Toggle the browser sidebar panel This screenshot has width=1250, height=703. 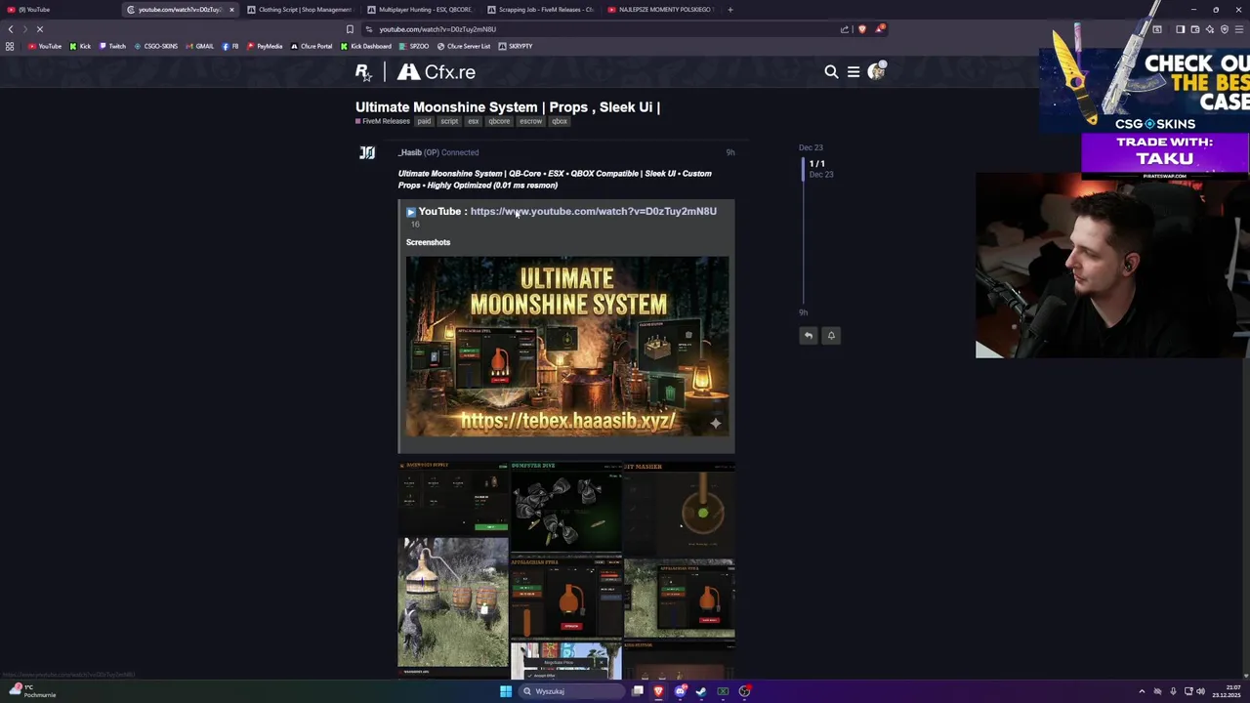coord(1180,29)
